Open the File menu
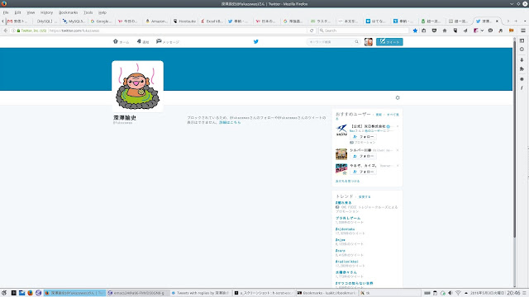This screenshot has height=297, width=529. 6,12
